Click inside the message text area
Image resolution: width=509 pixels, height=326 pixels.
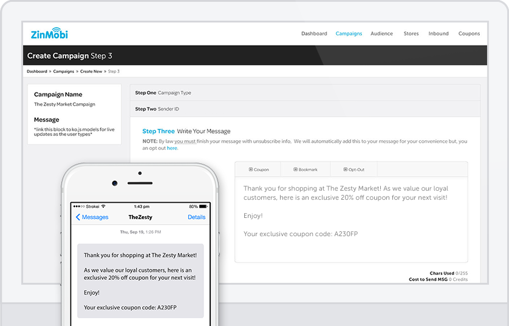[351, 220]
